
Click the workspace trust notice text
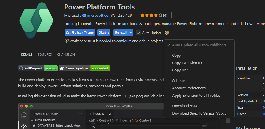(x=116, y=41)
